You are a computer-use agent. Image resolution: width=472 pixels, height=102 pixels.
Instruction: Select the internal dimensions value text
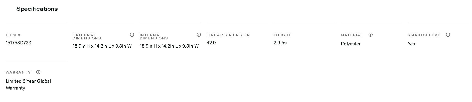[169, 46]
